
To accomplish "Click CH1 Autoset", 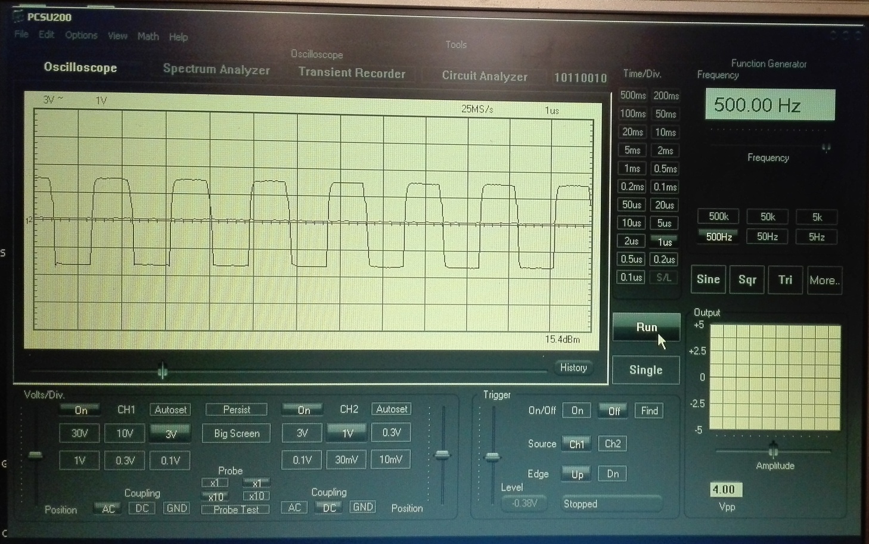I will tap(170, 410).
